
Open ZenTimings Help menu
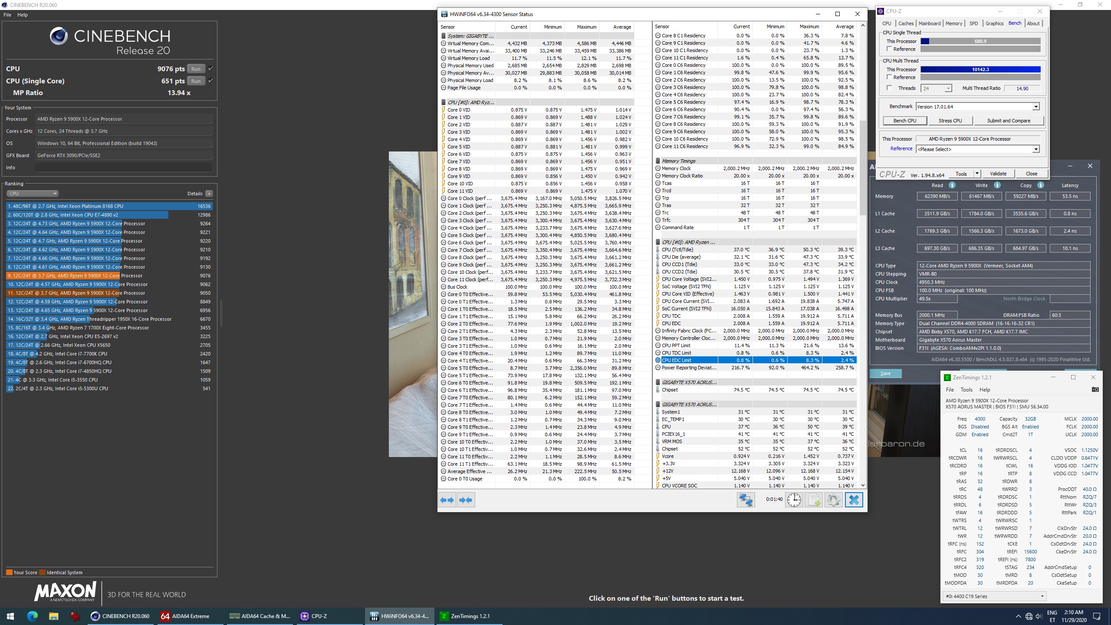(985, 390)
